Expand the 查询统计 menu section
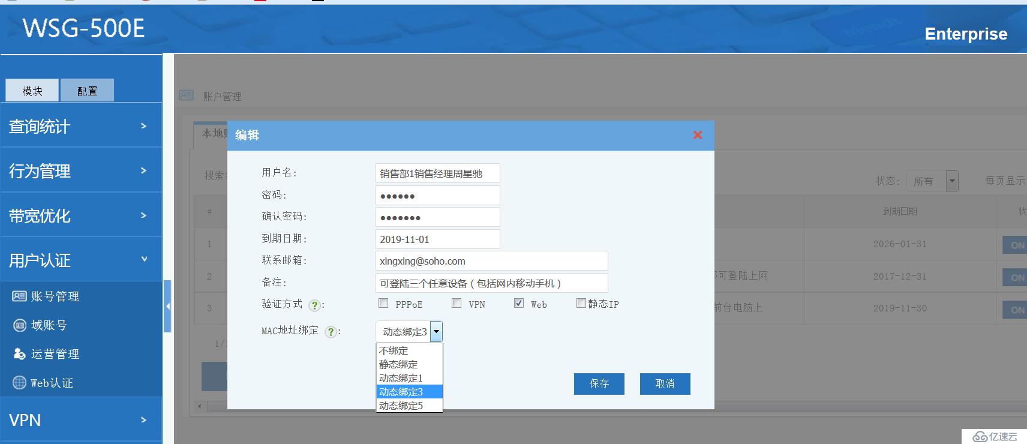This screenshot has width=1027, height=444. pyautogui.click(x=81, y=125)
